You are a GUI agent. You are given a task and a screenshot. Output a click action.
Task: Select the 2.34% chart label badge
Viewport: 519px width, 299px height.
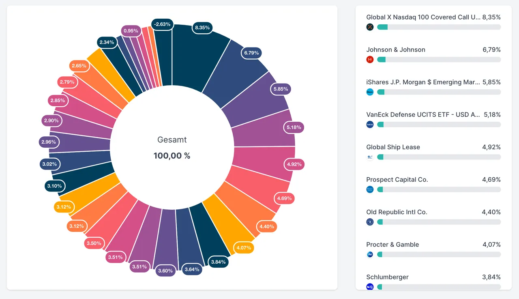tap(107, 42)
